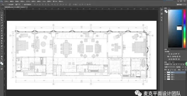Select the Brush tool
This screenshot has height=96, width=187.
(2, 28)
